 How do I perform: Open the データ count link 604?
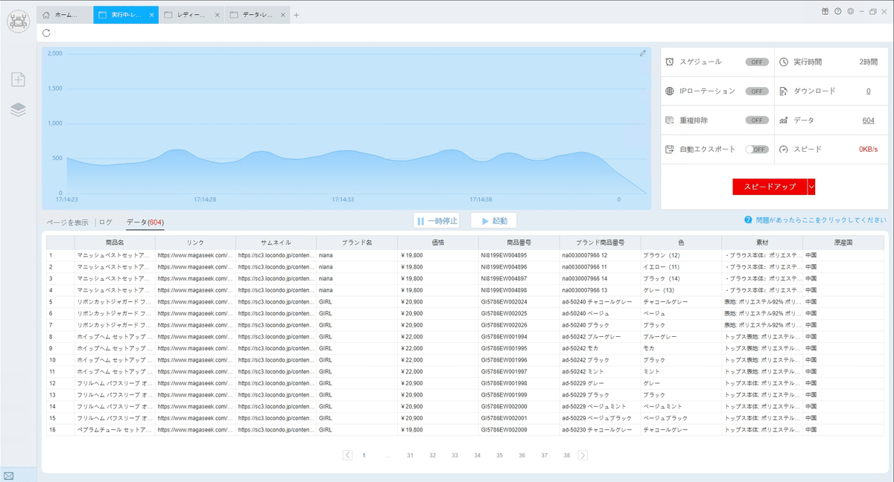click(868, 120)
